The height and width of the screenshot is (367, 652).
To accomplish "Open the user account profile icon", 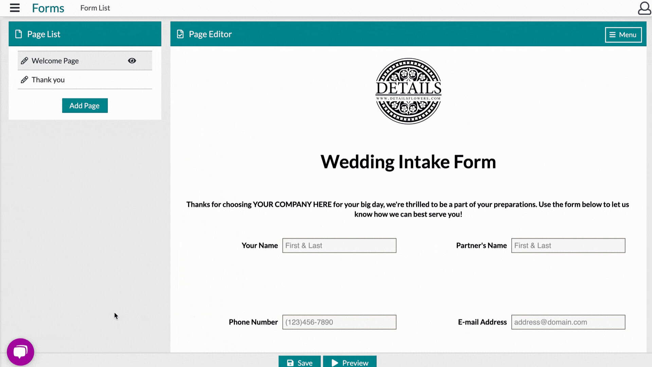I will tap(644, 8).
